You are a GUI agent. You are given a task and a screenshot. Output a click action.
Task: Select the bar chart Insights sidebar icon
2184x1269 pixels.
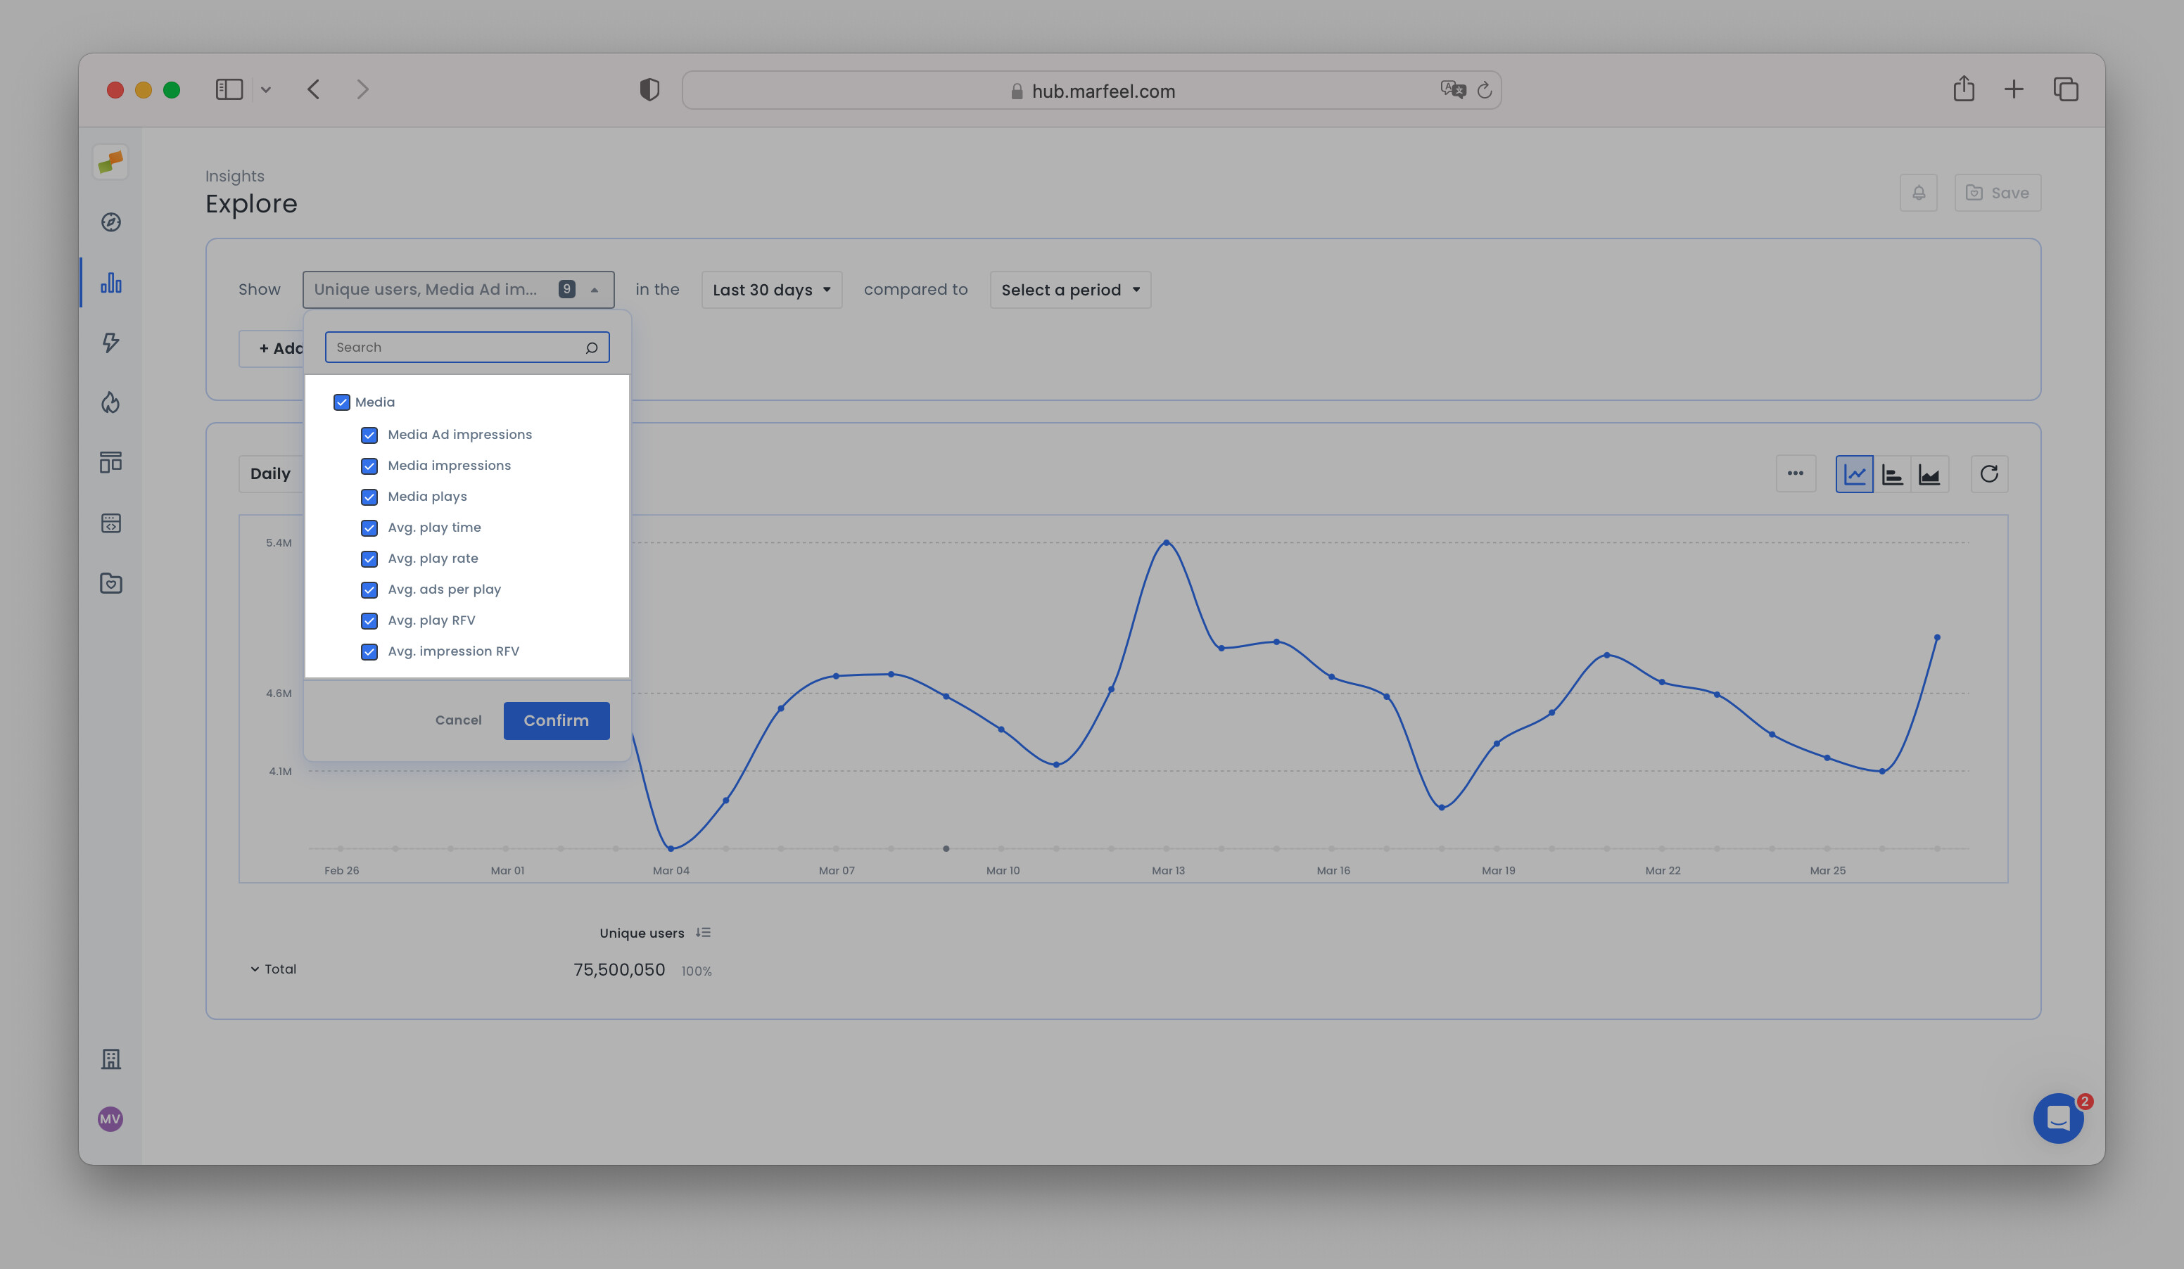(110, 282)
